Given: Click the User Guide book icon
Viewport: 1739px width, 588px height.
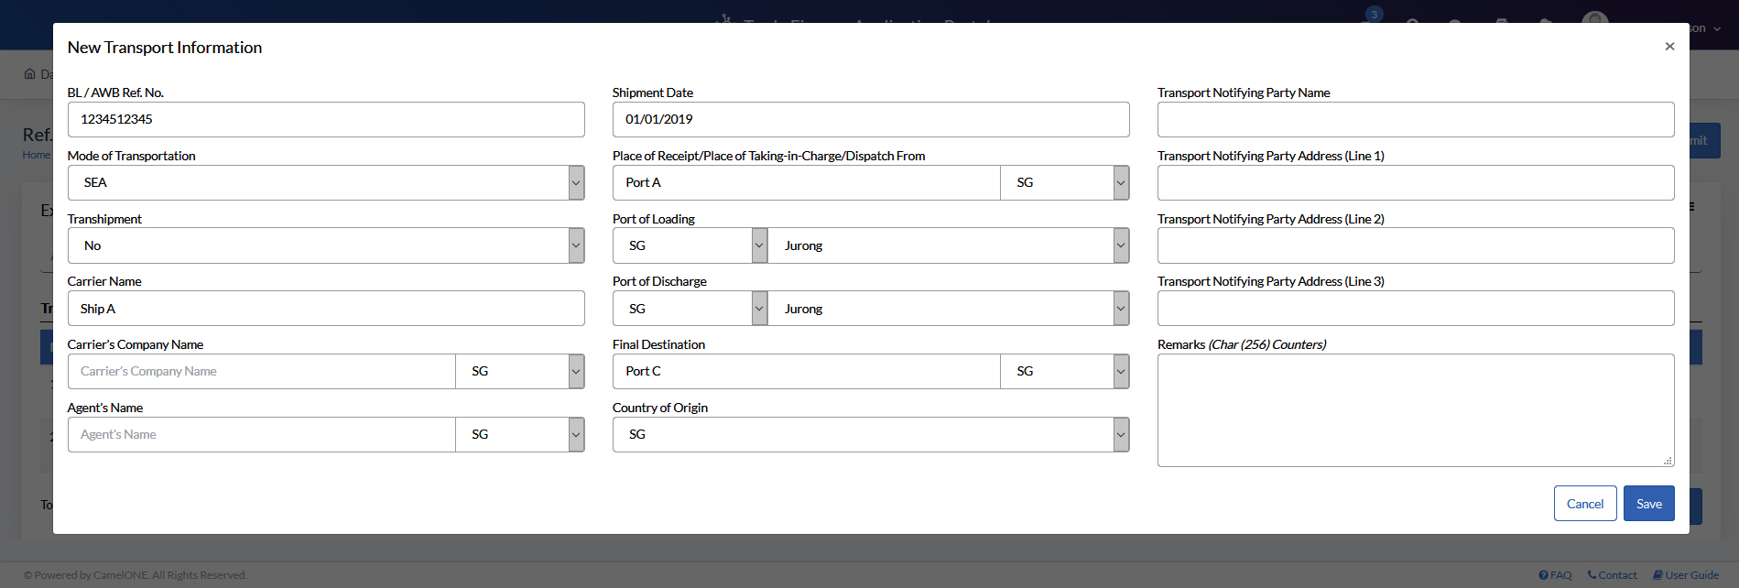Looking at the screenshot, I should click(x=1657, y=575).
